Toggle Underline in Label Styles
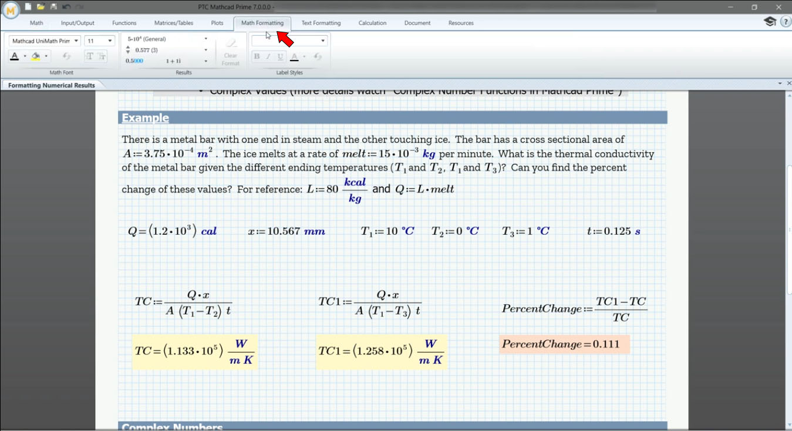Viewport: 792px width, 431px height. [x=280, y=56]
